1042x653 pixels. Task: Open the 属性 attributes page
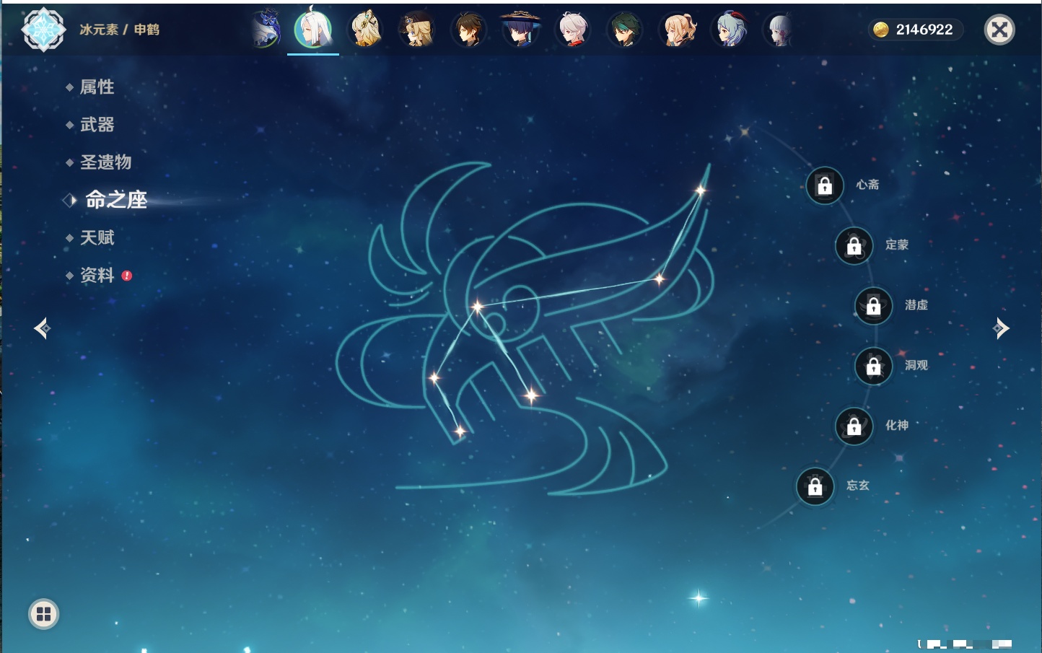click(97, 87)
